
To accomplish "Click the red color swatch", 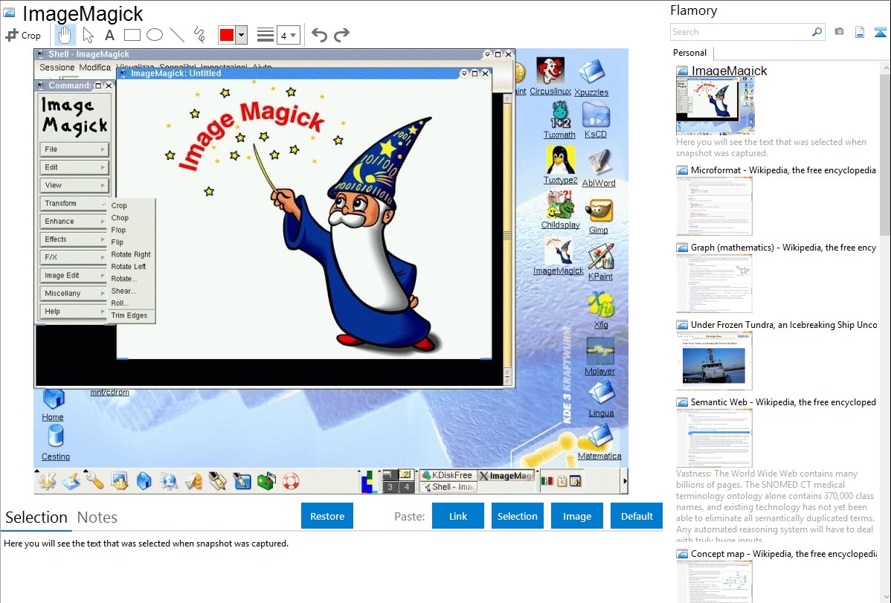I will point(226,35).
